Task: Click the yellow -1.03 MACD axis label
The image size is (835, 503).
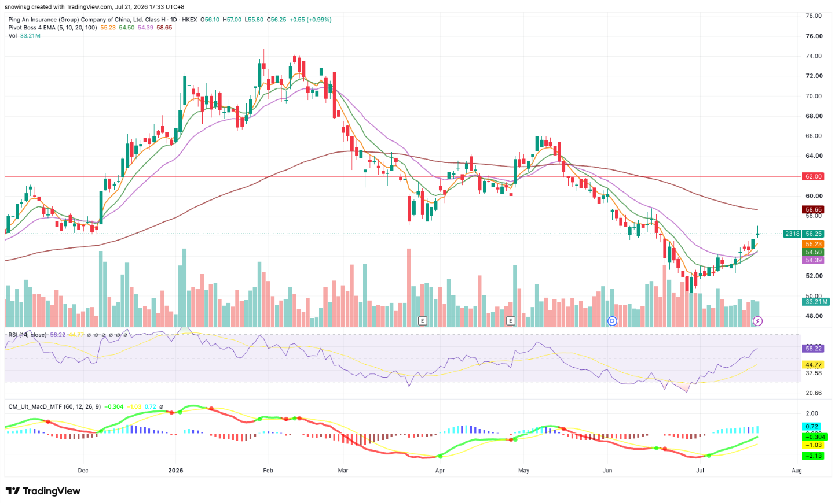Action: tap(814, 445)
